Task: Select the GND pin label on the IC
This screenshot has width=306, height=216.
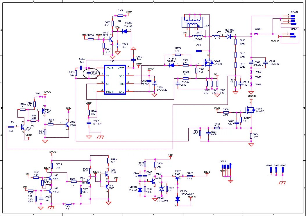Action: coord(121,92)
